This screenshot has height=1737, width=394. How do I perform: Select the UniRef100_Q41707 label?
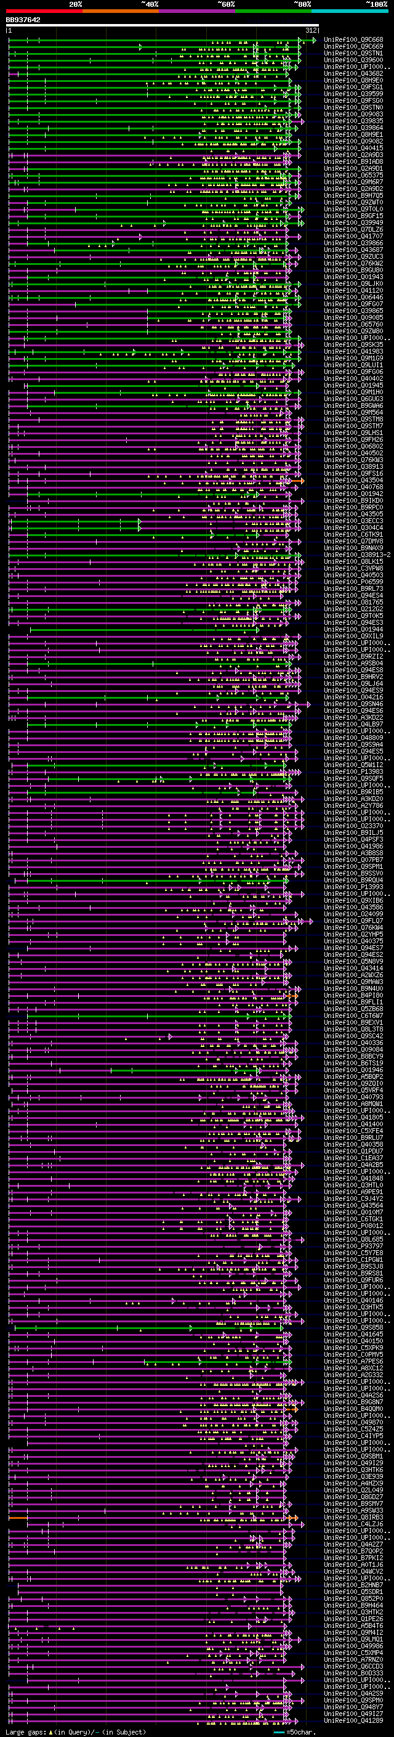tap(353, 236)
